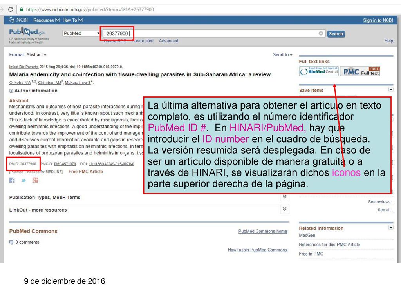Open author Onkoba NW link
401x301 pixels.
click(x=20, y=83)
